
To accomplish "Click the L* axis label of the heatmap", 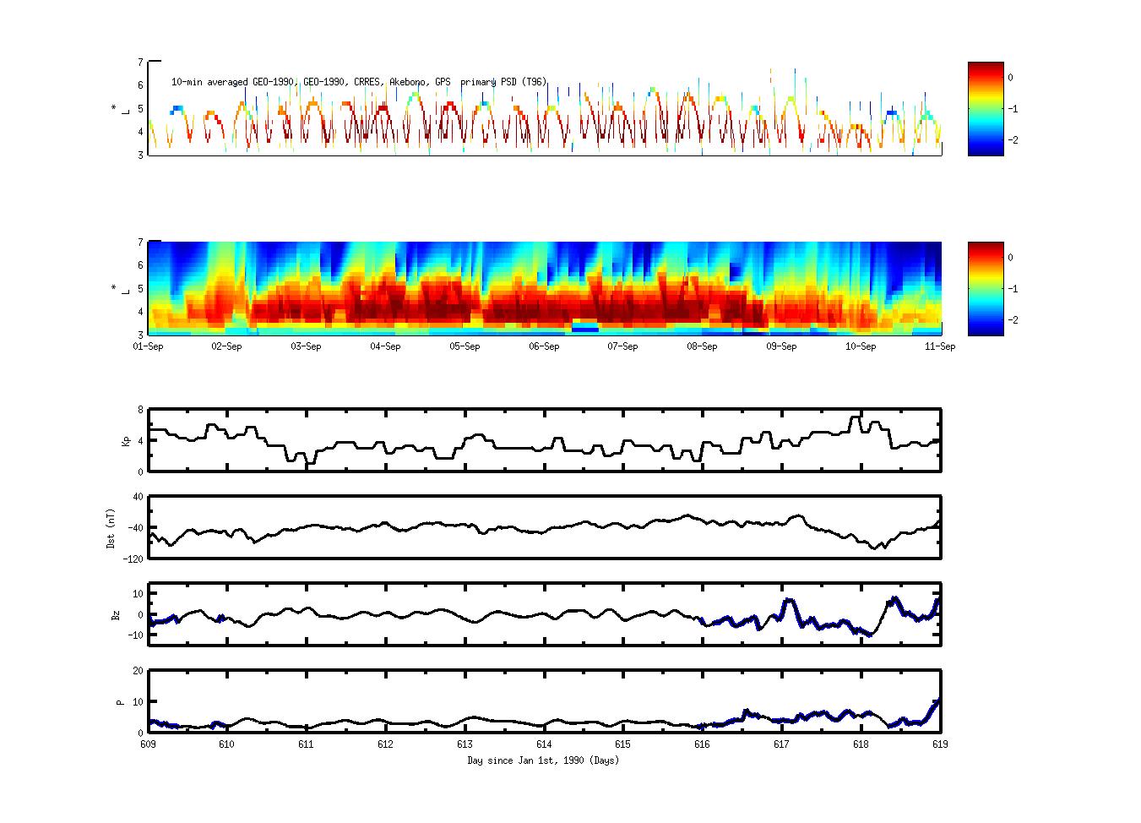I will pyautogui.click(x=114, y=288).
